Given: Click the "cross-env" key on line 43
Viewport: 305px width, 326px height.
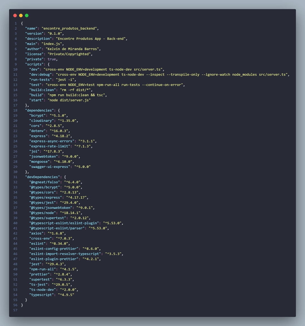Looking at the screenshot, I should click(40, 239).
